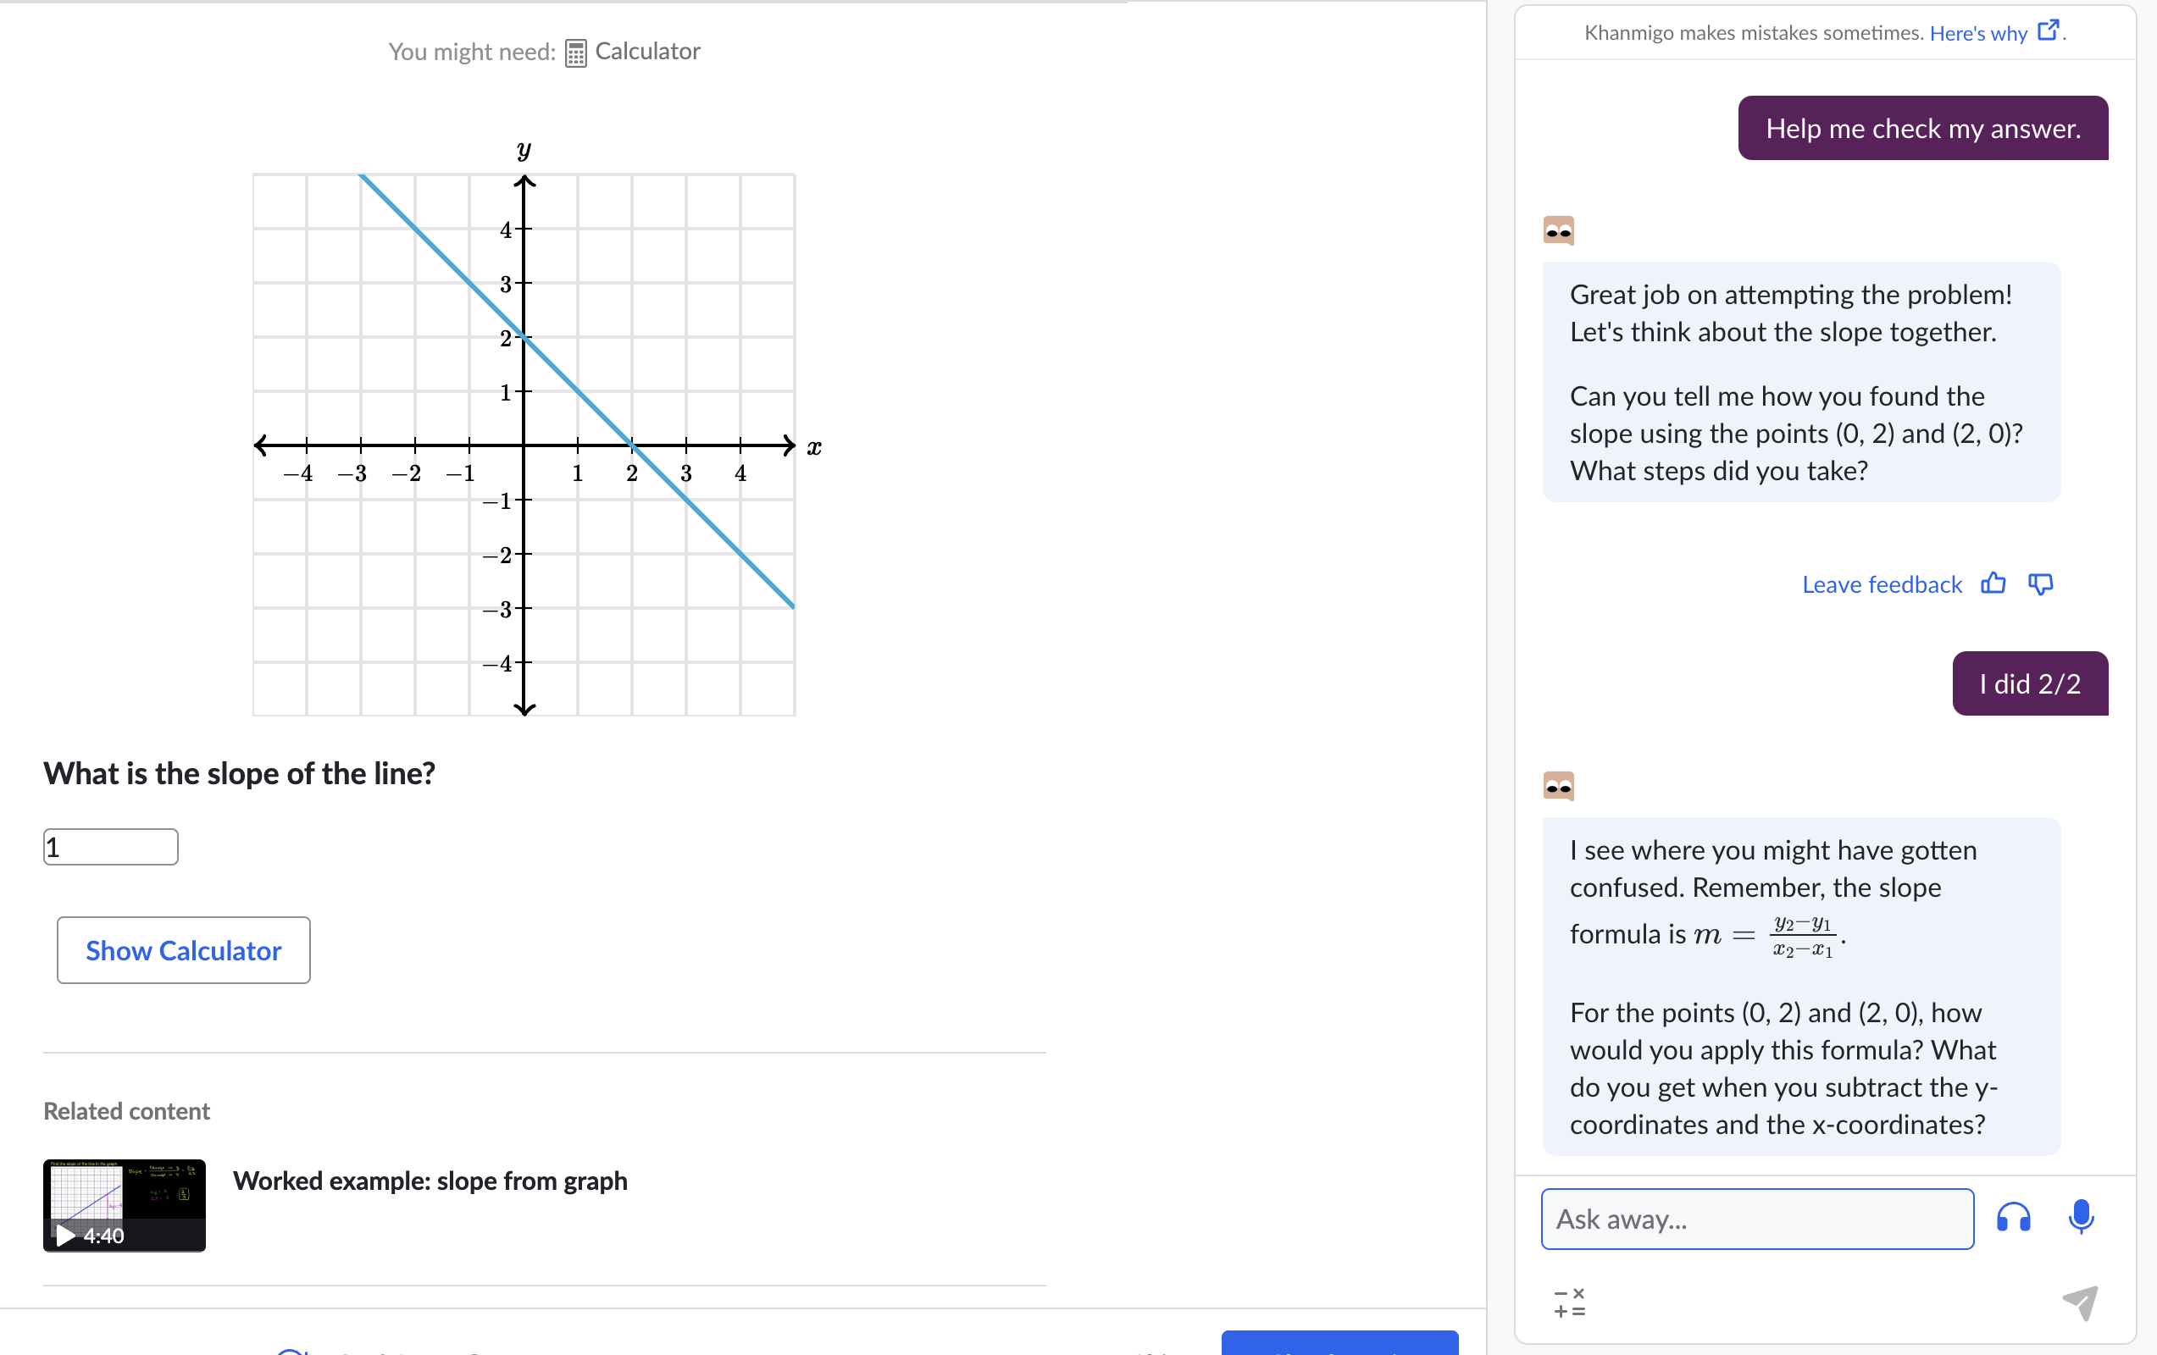The width and height of the screenshot is (2157, 1355).
Task: Click the first Khanmigo avatar icon
Action: coord(1559,231)
